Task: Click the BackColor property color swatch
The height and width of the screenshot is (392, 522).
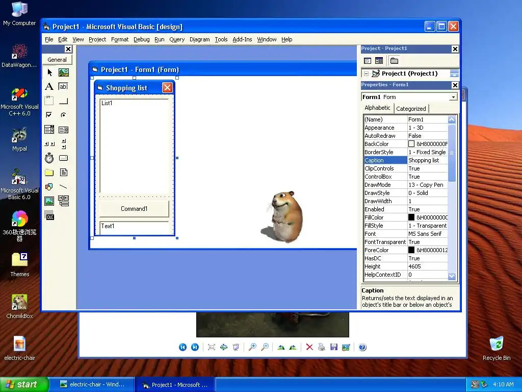Action: pyautogui.click(x=411, y=143)
